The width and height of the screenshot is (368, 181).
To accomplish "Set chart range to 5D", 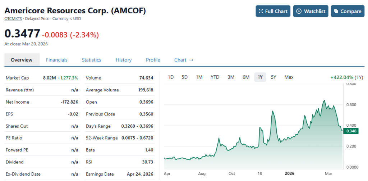I will pyautogui.click(x=184, y=77).
